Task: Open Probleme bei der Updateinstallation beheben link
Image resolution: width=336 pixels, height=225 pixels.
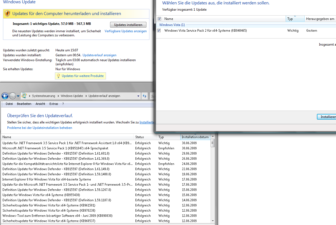Action: [x=40, y=128]
